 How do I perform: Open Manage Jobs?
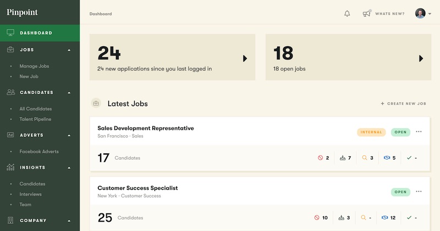click(x=34, y=66)
